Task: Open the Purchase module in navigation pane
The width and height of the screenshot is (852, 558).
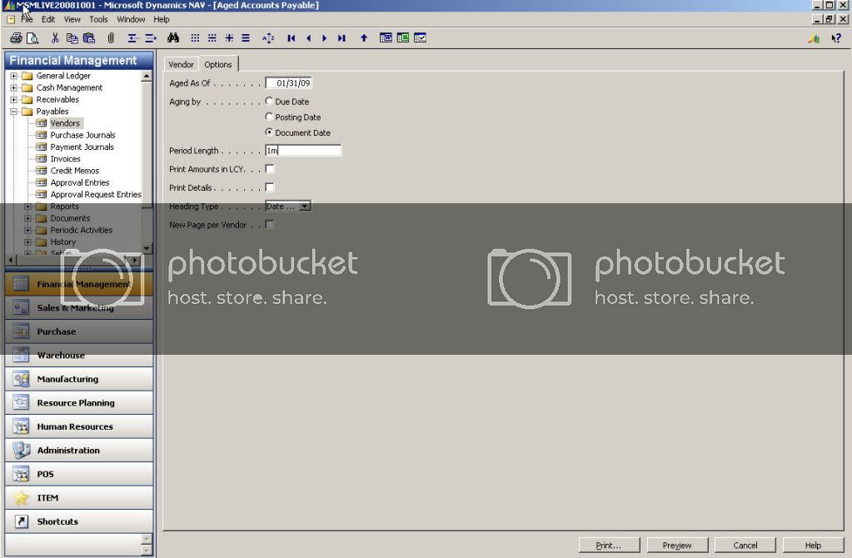Action: point(79,331)
